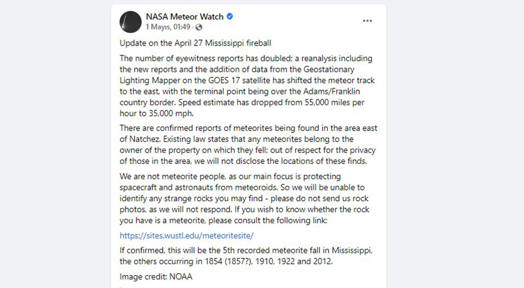The image size is (524, 288).
Task: Open the NASA Meteor Watch page name
Action: pyautogui.click(x=185, y=17)
